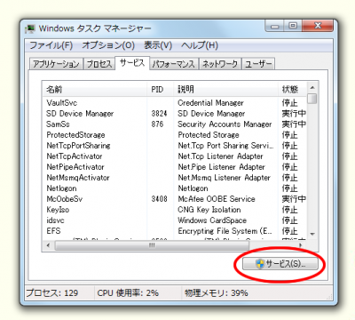Maximize the Task Manager window

293,26
